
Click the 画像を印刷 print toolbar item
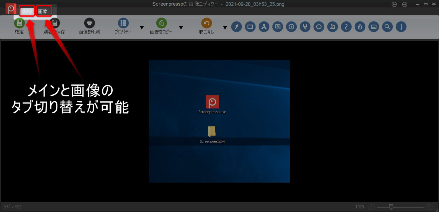(x=89, y=27)
